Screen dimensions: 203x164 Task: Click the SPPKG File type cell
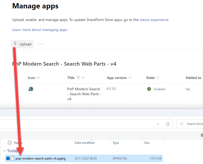pos(120,158)
